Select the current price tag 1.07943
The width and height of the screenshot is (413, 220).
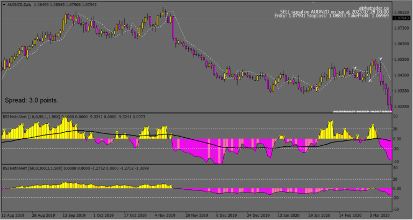(401, 18)
